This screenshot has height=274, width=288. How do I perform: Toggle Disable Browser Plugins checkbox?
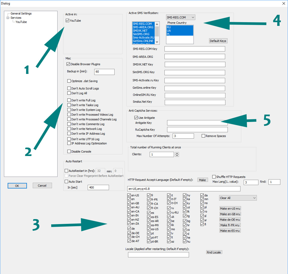coord(69,64)
